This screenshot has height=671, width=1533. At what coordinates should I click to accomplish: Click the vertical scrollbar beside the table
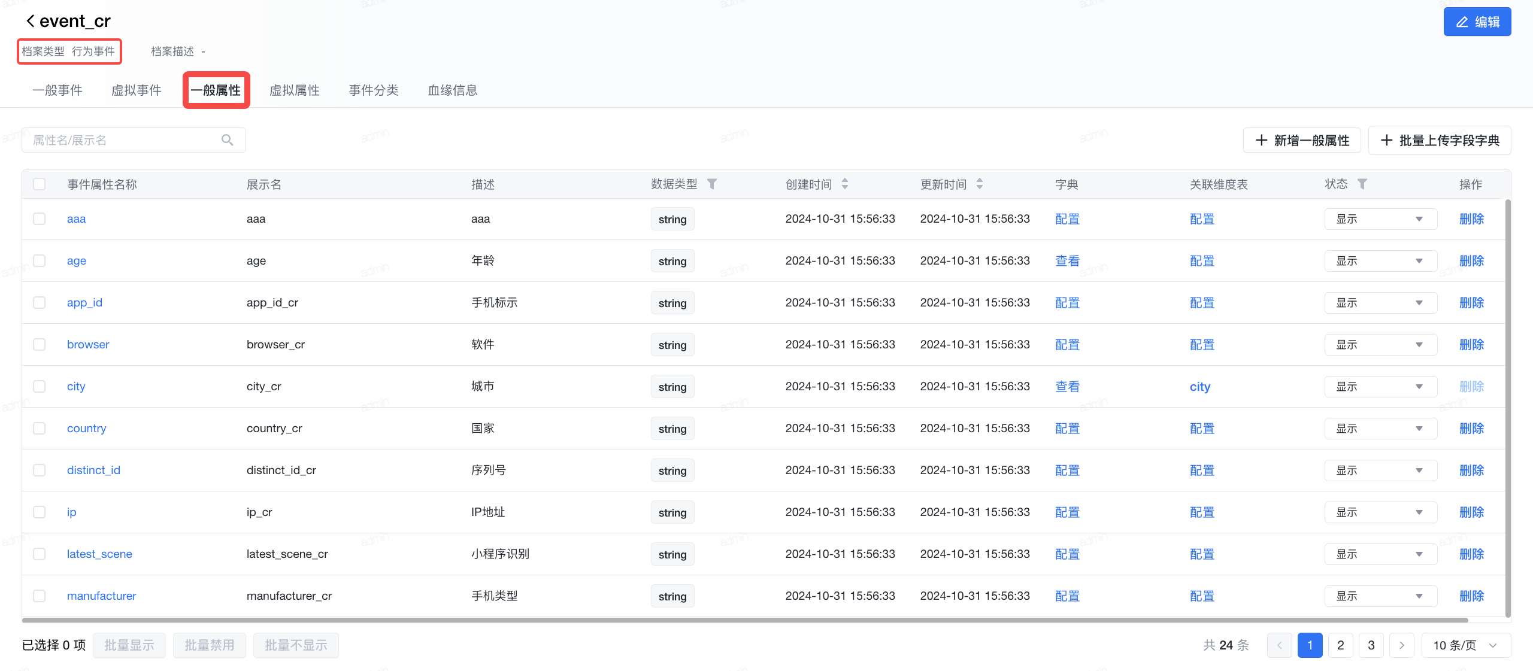click(x=1508, y=408)
